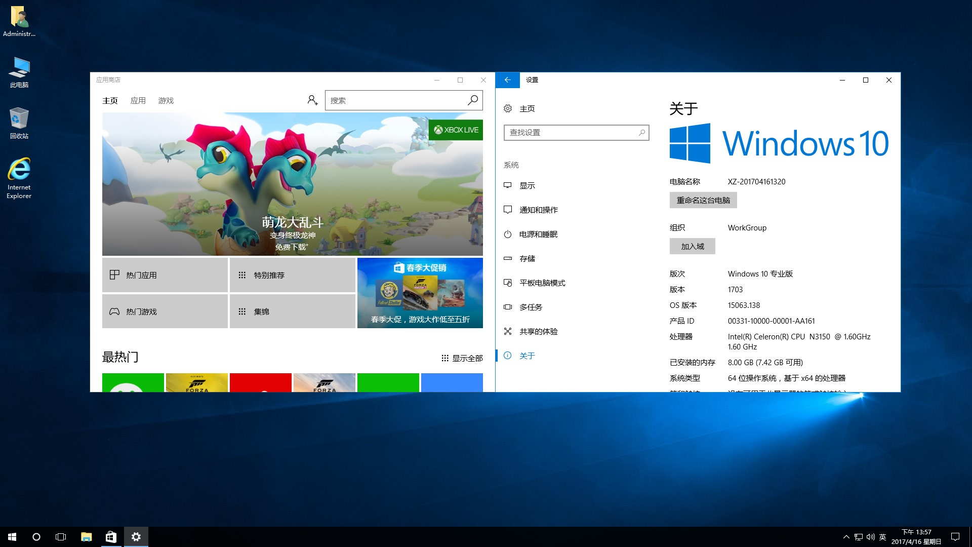Open the Top Apps tile

click(x=165, y=275)
